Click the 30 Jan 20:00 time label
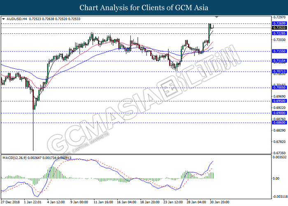Image resolution: width=288 pixels, height=206 pixels. (219, 202)
